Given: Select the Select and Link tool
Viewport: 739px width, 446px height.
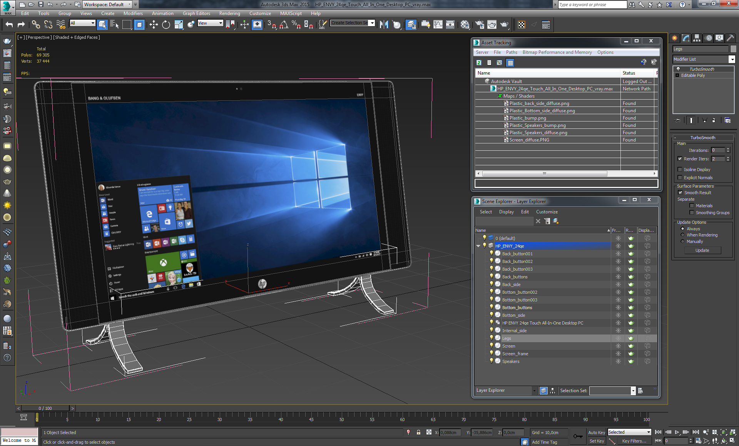Looking at the screenshot, I should [36, 25].
